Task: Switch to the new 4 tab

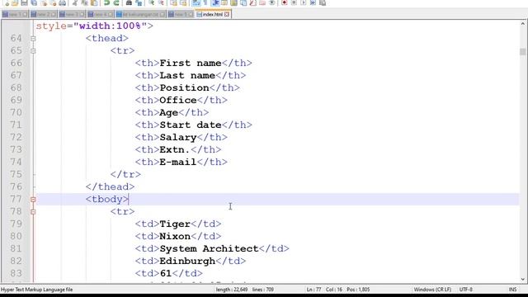Action: point(101,15)
